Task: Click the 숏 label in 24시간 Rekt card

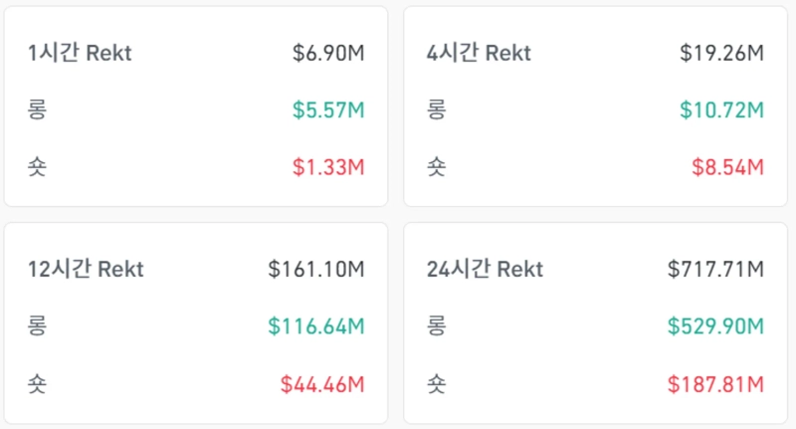Action: click(436, 382)
